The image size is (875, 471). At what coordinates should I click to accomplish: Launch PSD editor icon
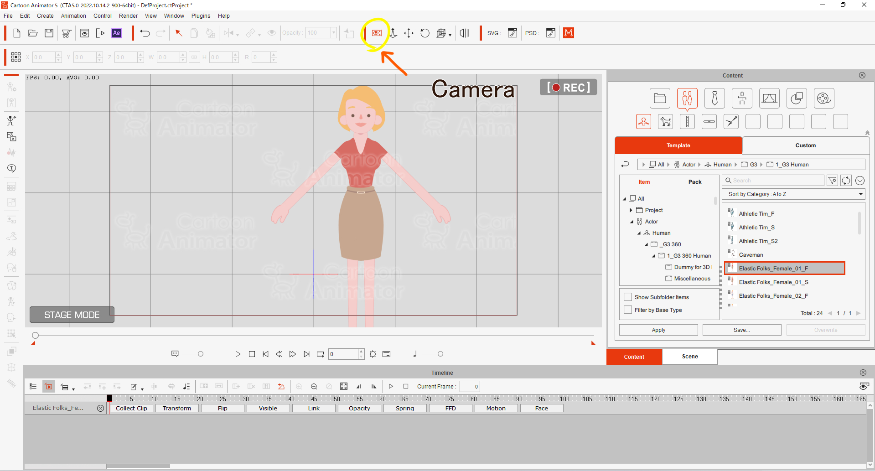click(x=551, y=33)
